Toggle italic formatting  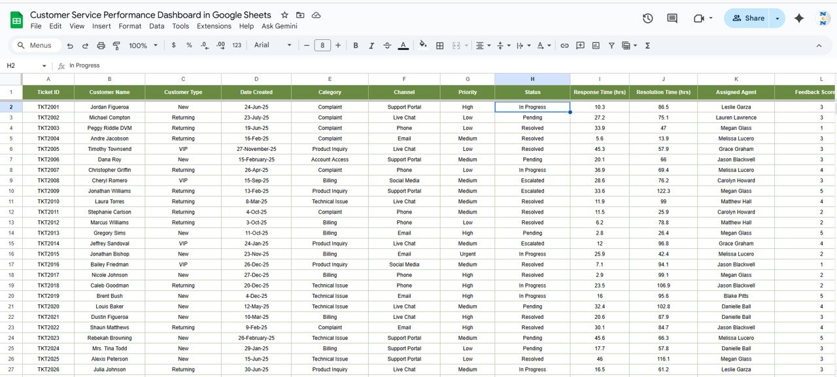pos(371,46)
